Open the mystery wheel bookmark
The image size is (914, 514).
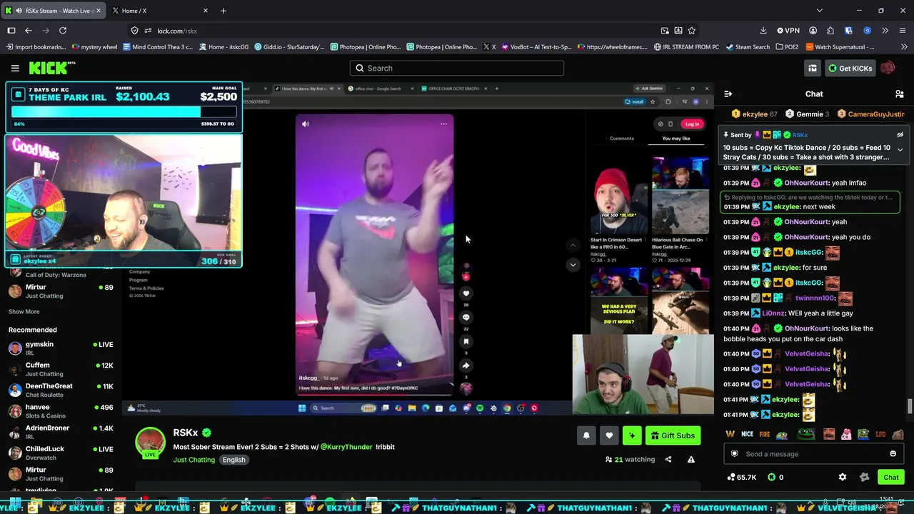tap(94, 47)
